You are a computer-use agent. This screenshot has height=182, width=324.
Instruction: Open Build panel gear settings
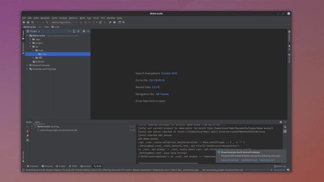[280, 122]
